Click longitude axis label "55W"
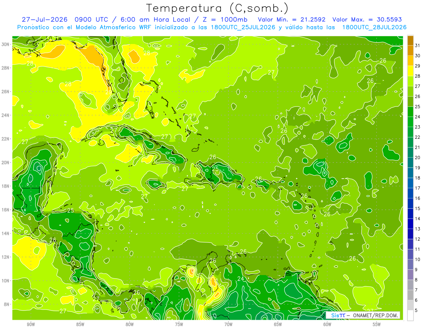This screenshot has width=427, height=329. coord(377,324)
